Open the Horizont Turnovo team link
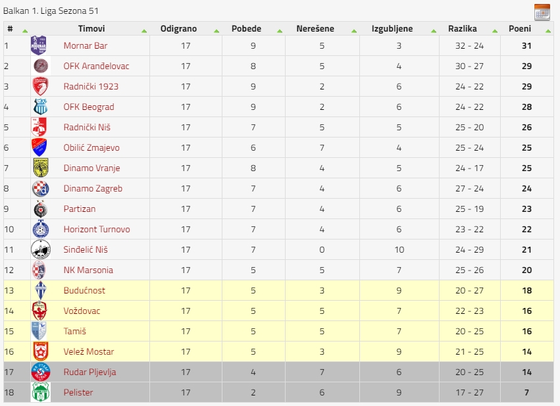Image resolution: width=560 pixels, height=406 pixels. tap(97, 229)
